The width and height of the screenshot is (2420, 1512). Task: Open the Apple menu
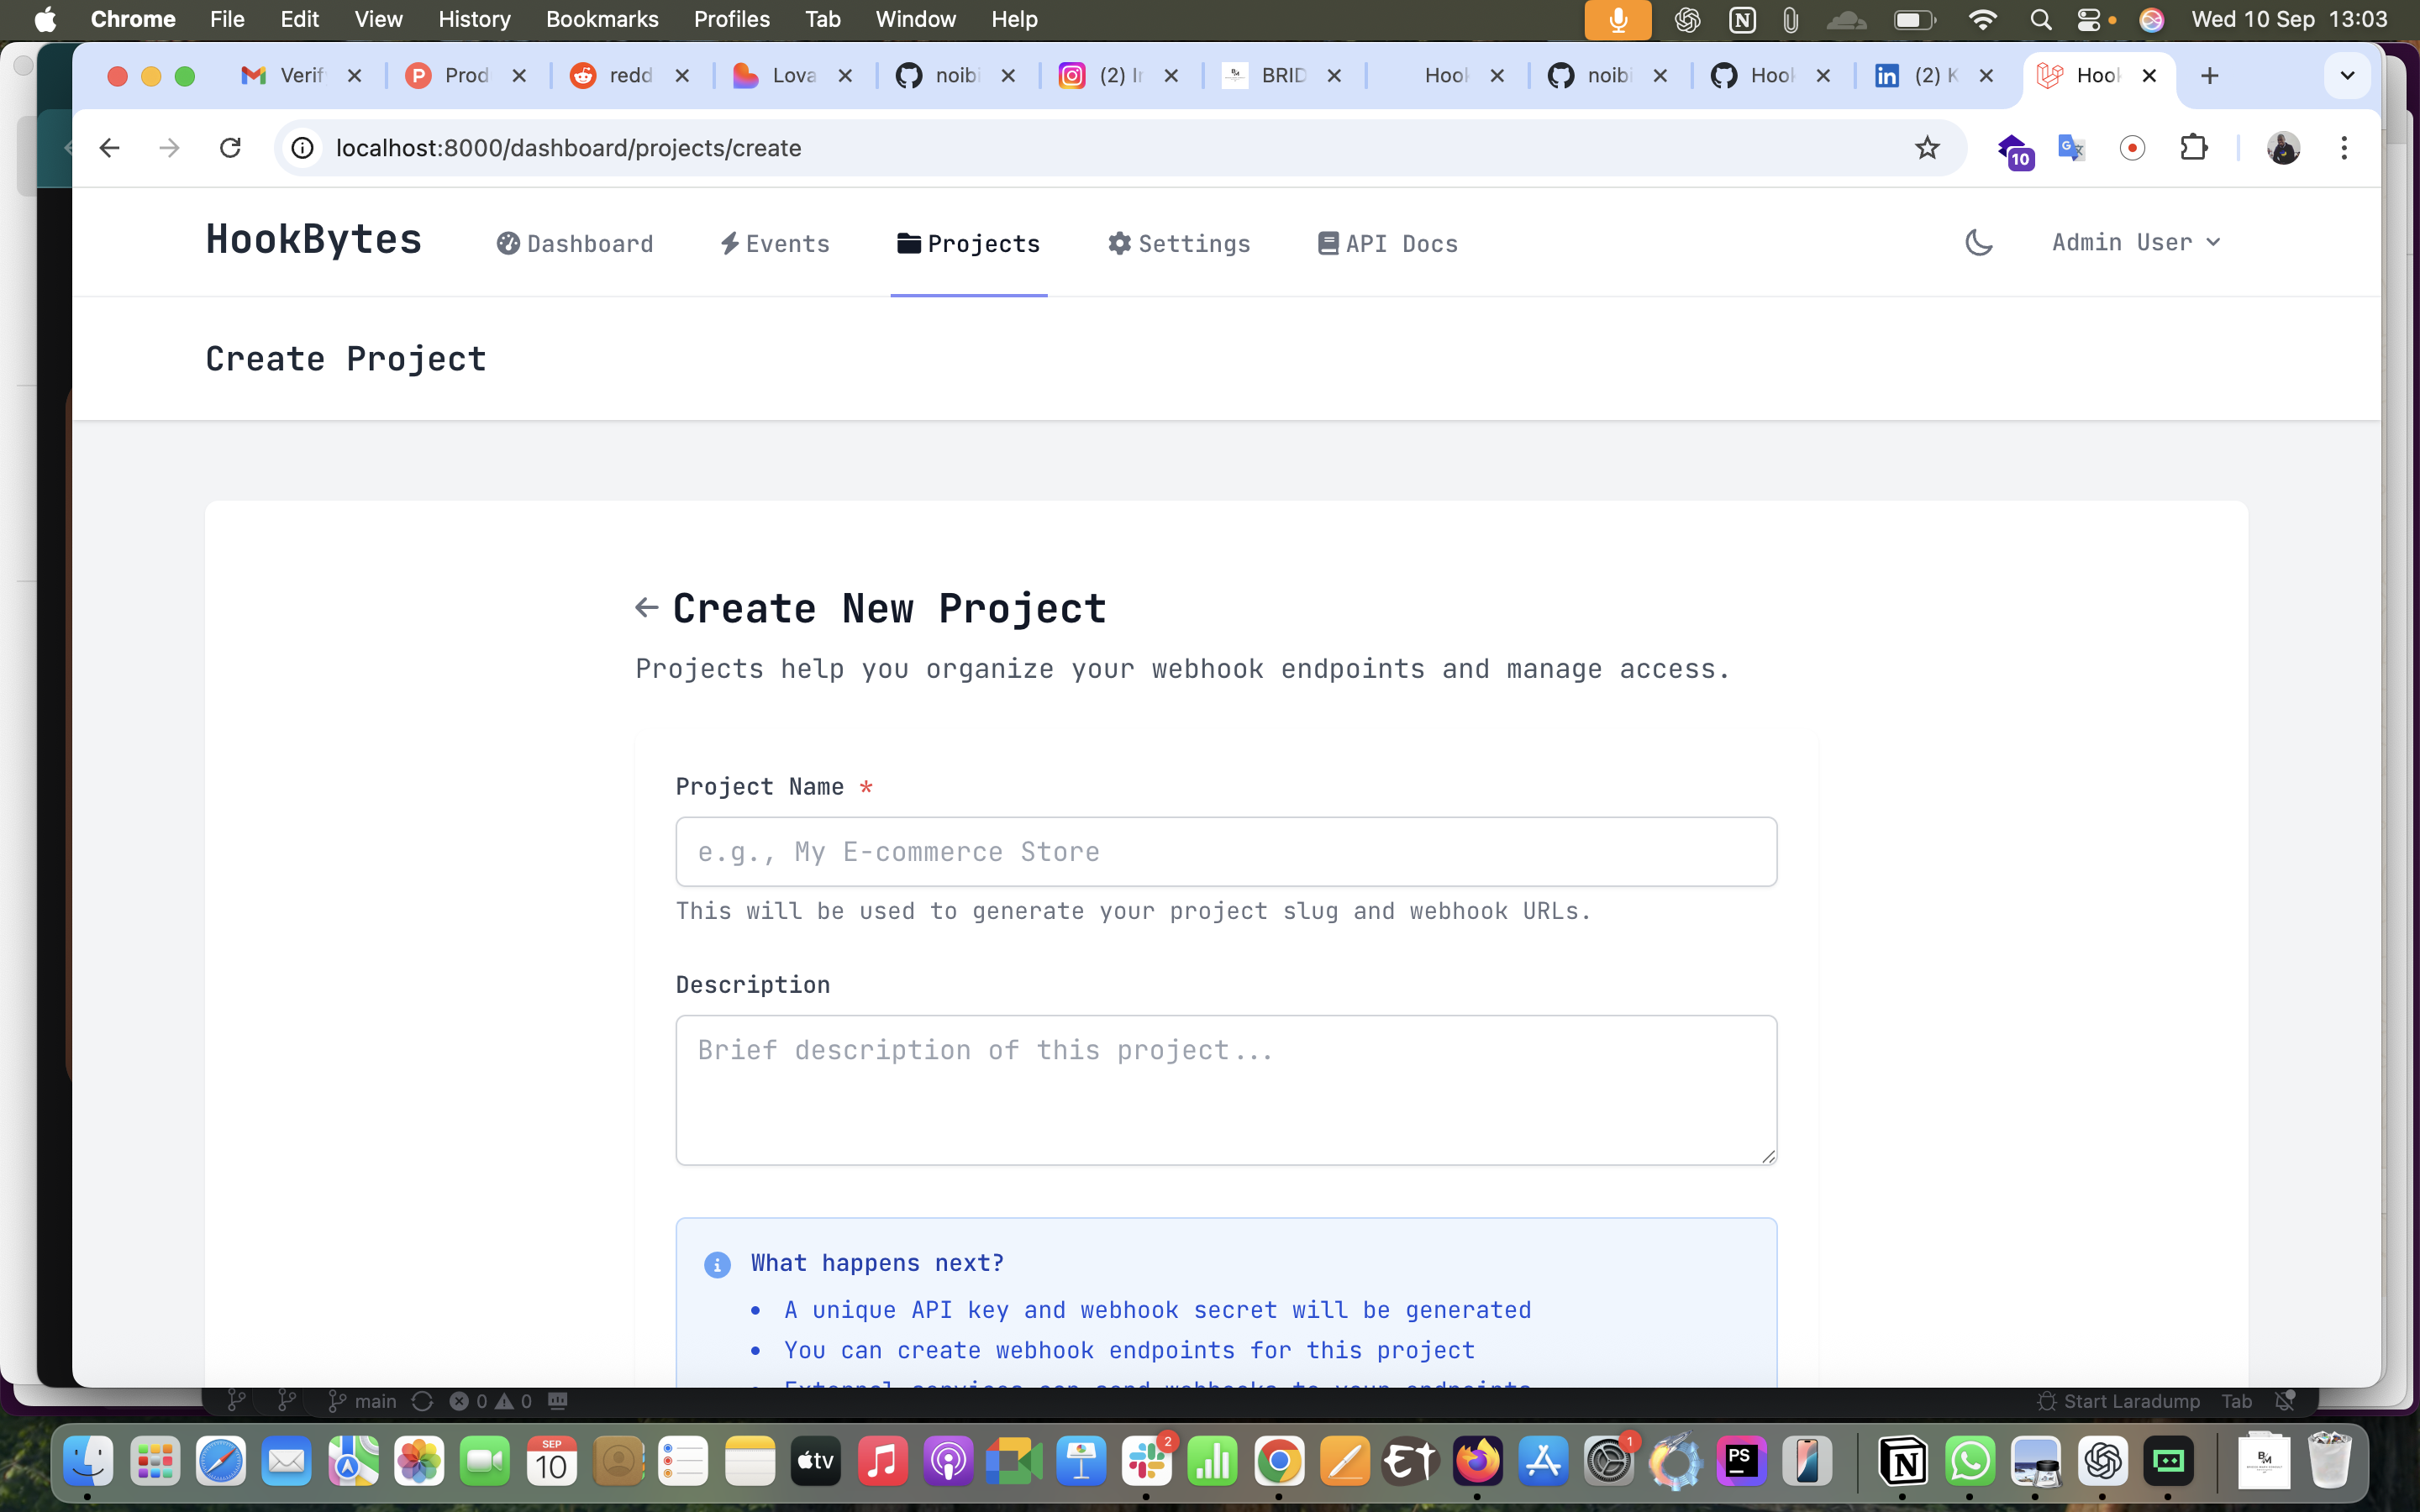click(45, 19)
